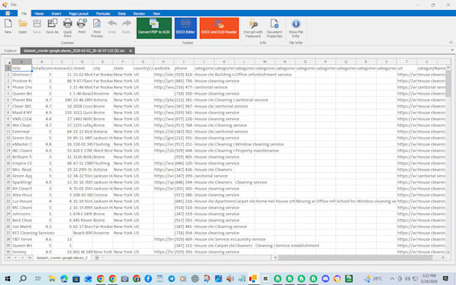The image size is (456, 285).
Task: Select the 'totalScore' header cell
Action: [x=42, y=68]
